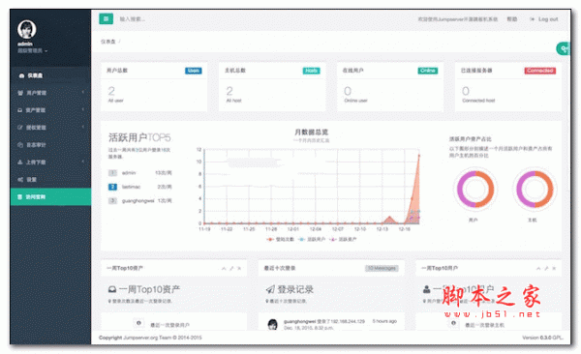Click the rank 1 badge beside admin

tap(112, 173)
